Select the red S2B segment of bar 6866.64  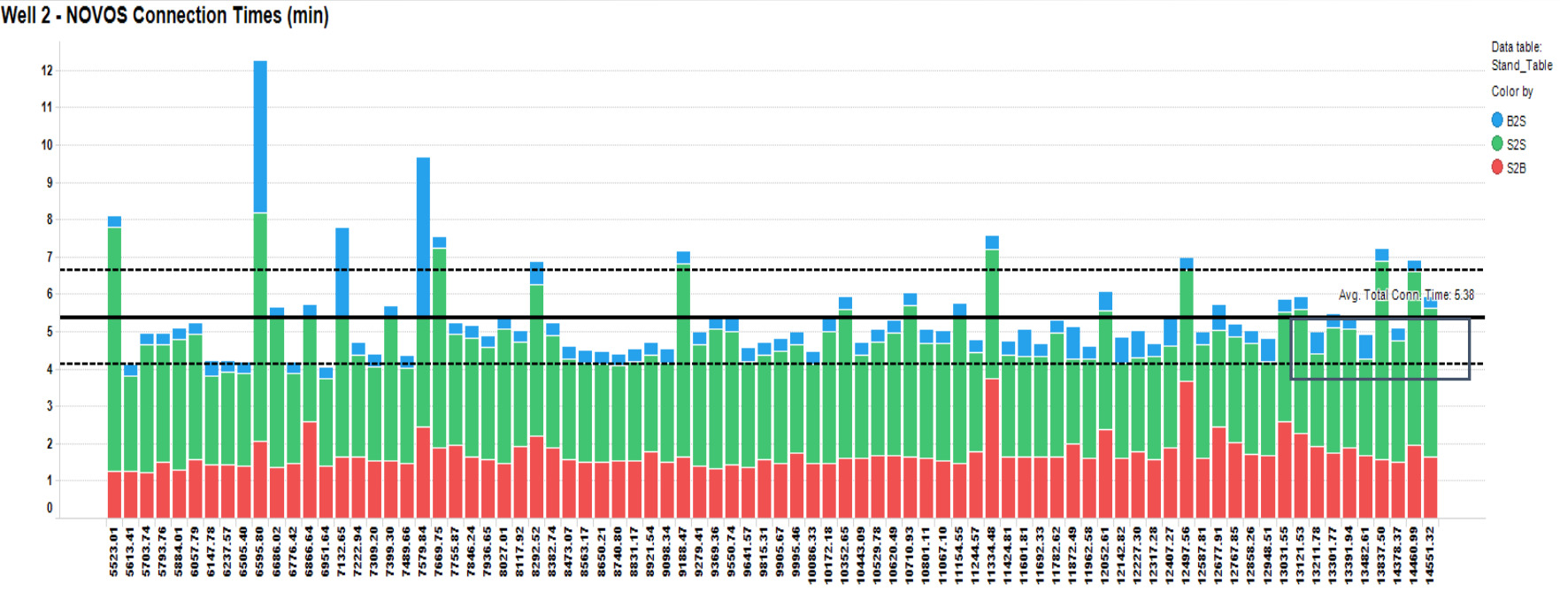click(309, 470)
